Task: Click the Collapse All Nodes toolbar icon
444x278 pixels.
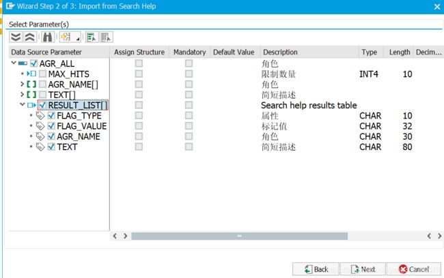Action: click(x=30, y=37)
